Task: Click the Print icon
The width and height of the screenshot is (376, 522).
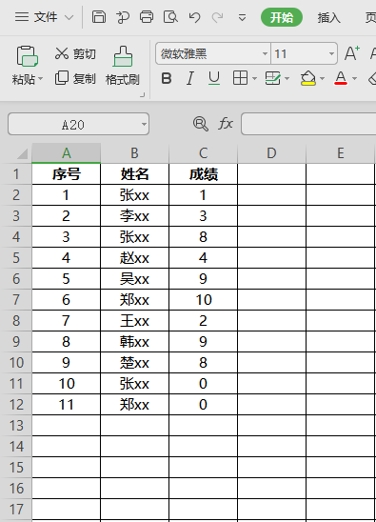Action: (147, 16)
